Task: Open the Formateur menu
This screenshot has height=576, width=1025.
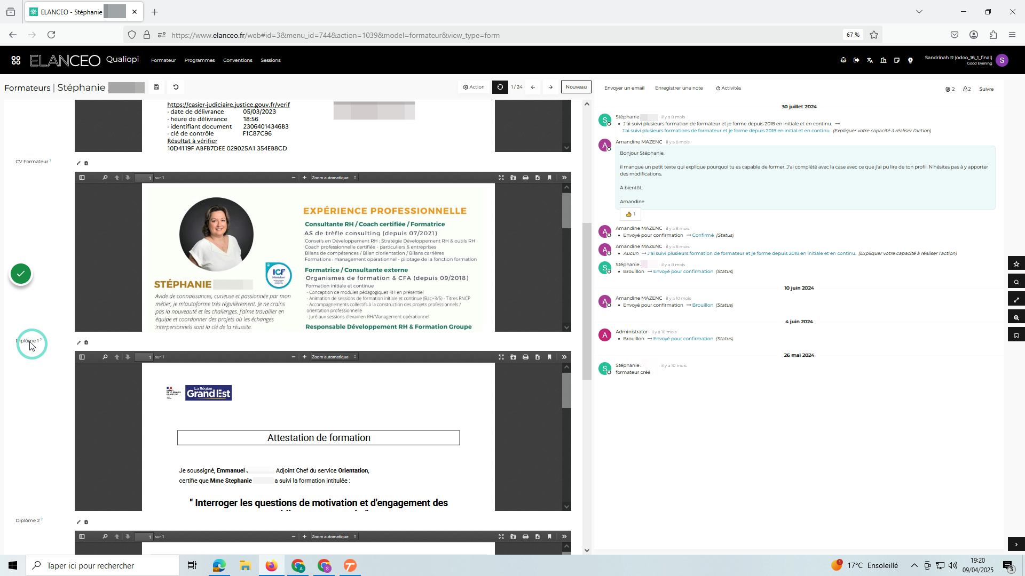Action: click(x=163, y=60)
